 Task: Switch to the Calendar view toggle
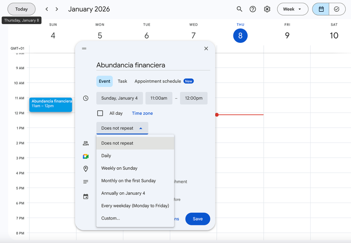coord(321,9)
